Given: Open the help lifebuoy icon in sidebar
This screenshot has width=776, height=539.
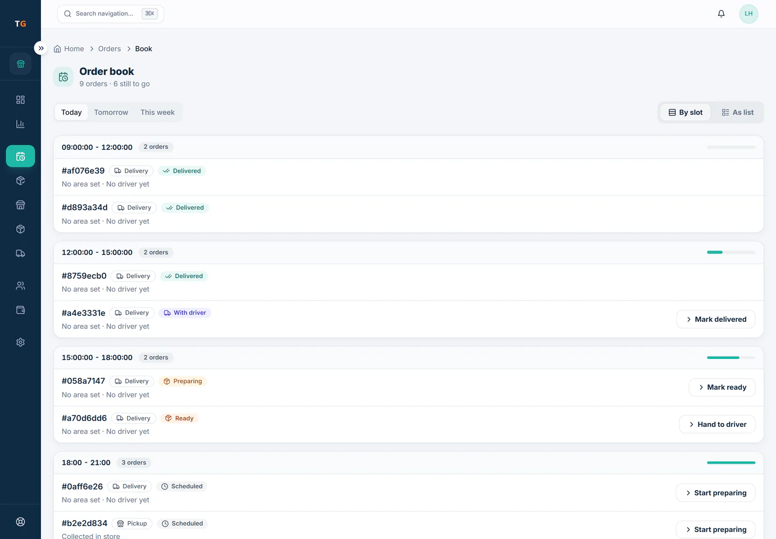Looking at the screenshot, I should tap(20, 522).
